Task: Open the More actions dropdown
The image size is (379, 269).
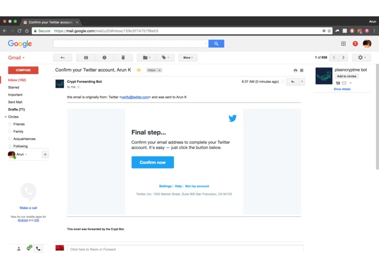Action: point(188,58)
